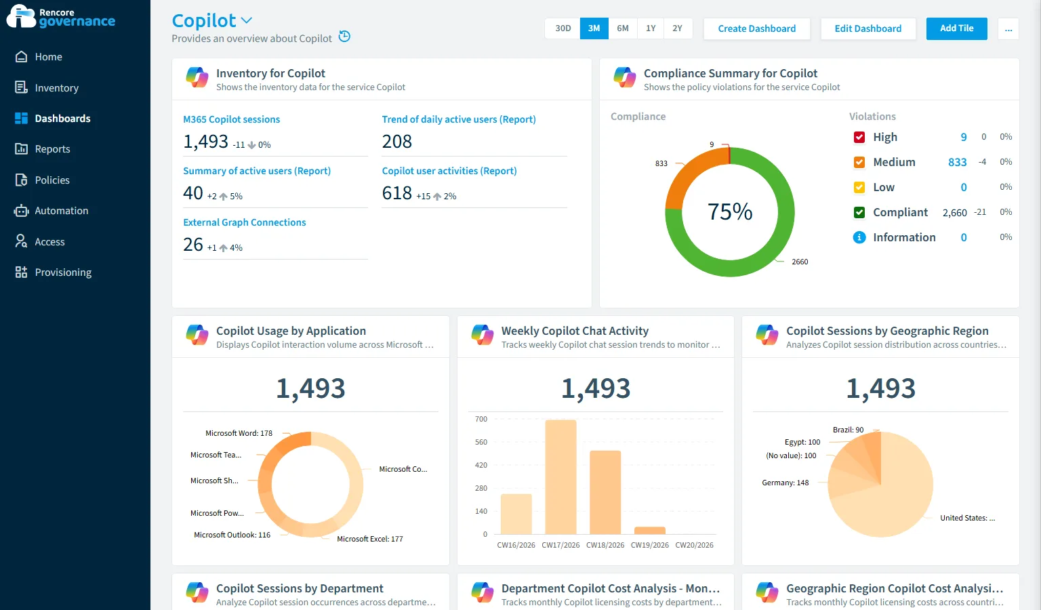Click the Automation robot icon
1041x610 pixels.
point(22,211)
